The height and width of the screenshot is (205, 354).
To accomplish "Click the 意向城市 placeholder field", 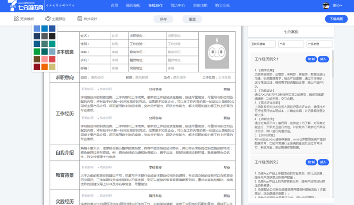I will (x=180, y=78).
